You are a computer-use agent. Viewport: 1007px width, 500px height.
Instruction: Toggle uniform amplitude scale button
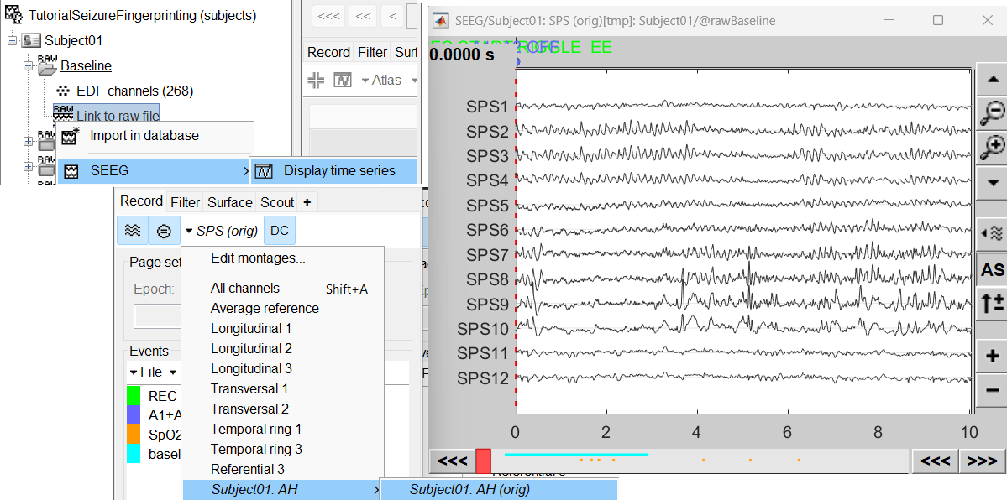coord(165,231)
